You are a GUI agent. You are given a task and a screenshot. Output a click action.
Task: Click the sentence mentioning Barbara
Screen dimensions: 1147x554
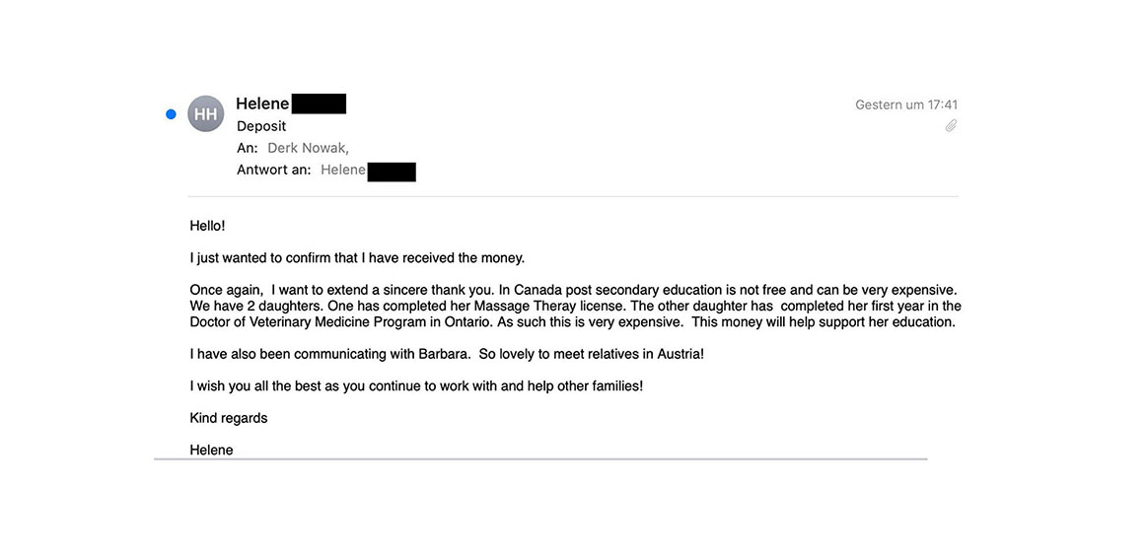click(x=447, y=354)
